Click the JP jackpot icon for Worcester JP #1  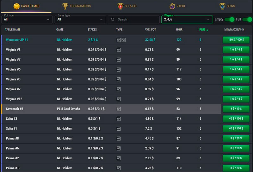click(x=124, y=40)
